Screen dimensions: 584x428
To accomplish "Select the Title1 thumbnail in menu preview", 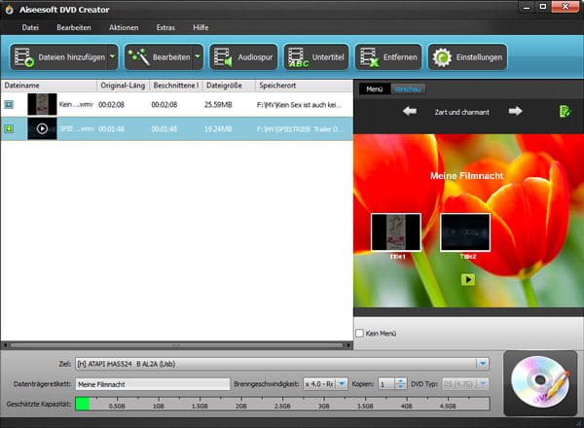I will 396,233.
